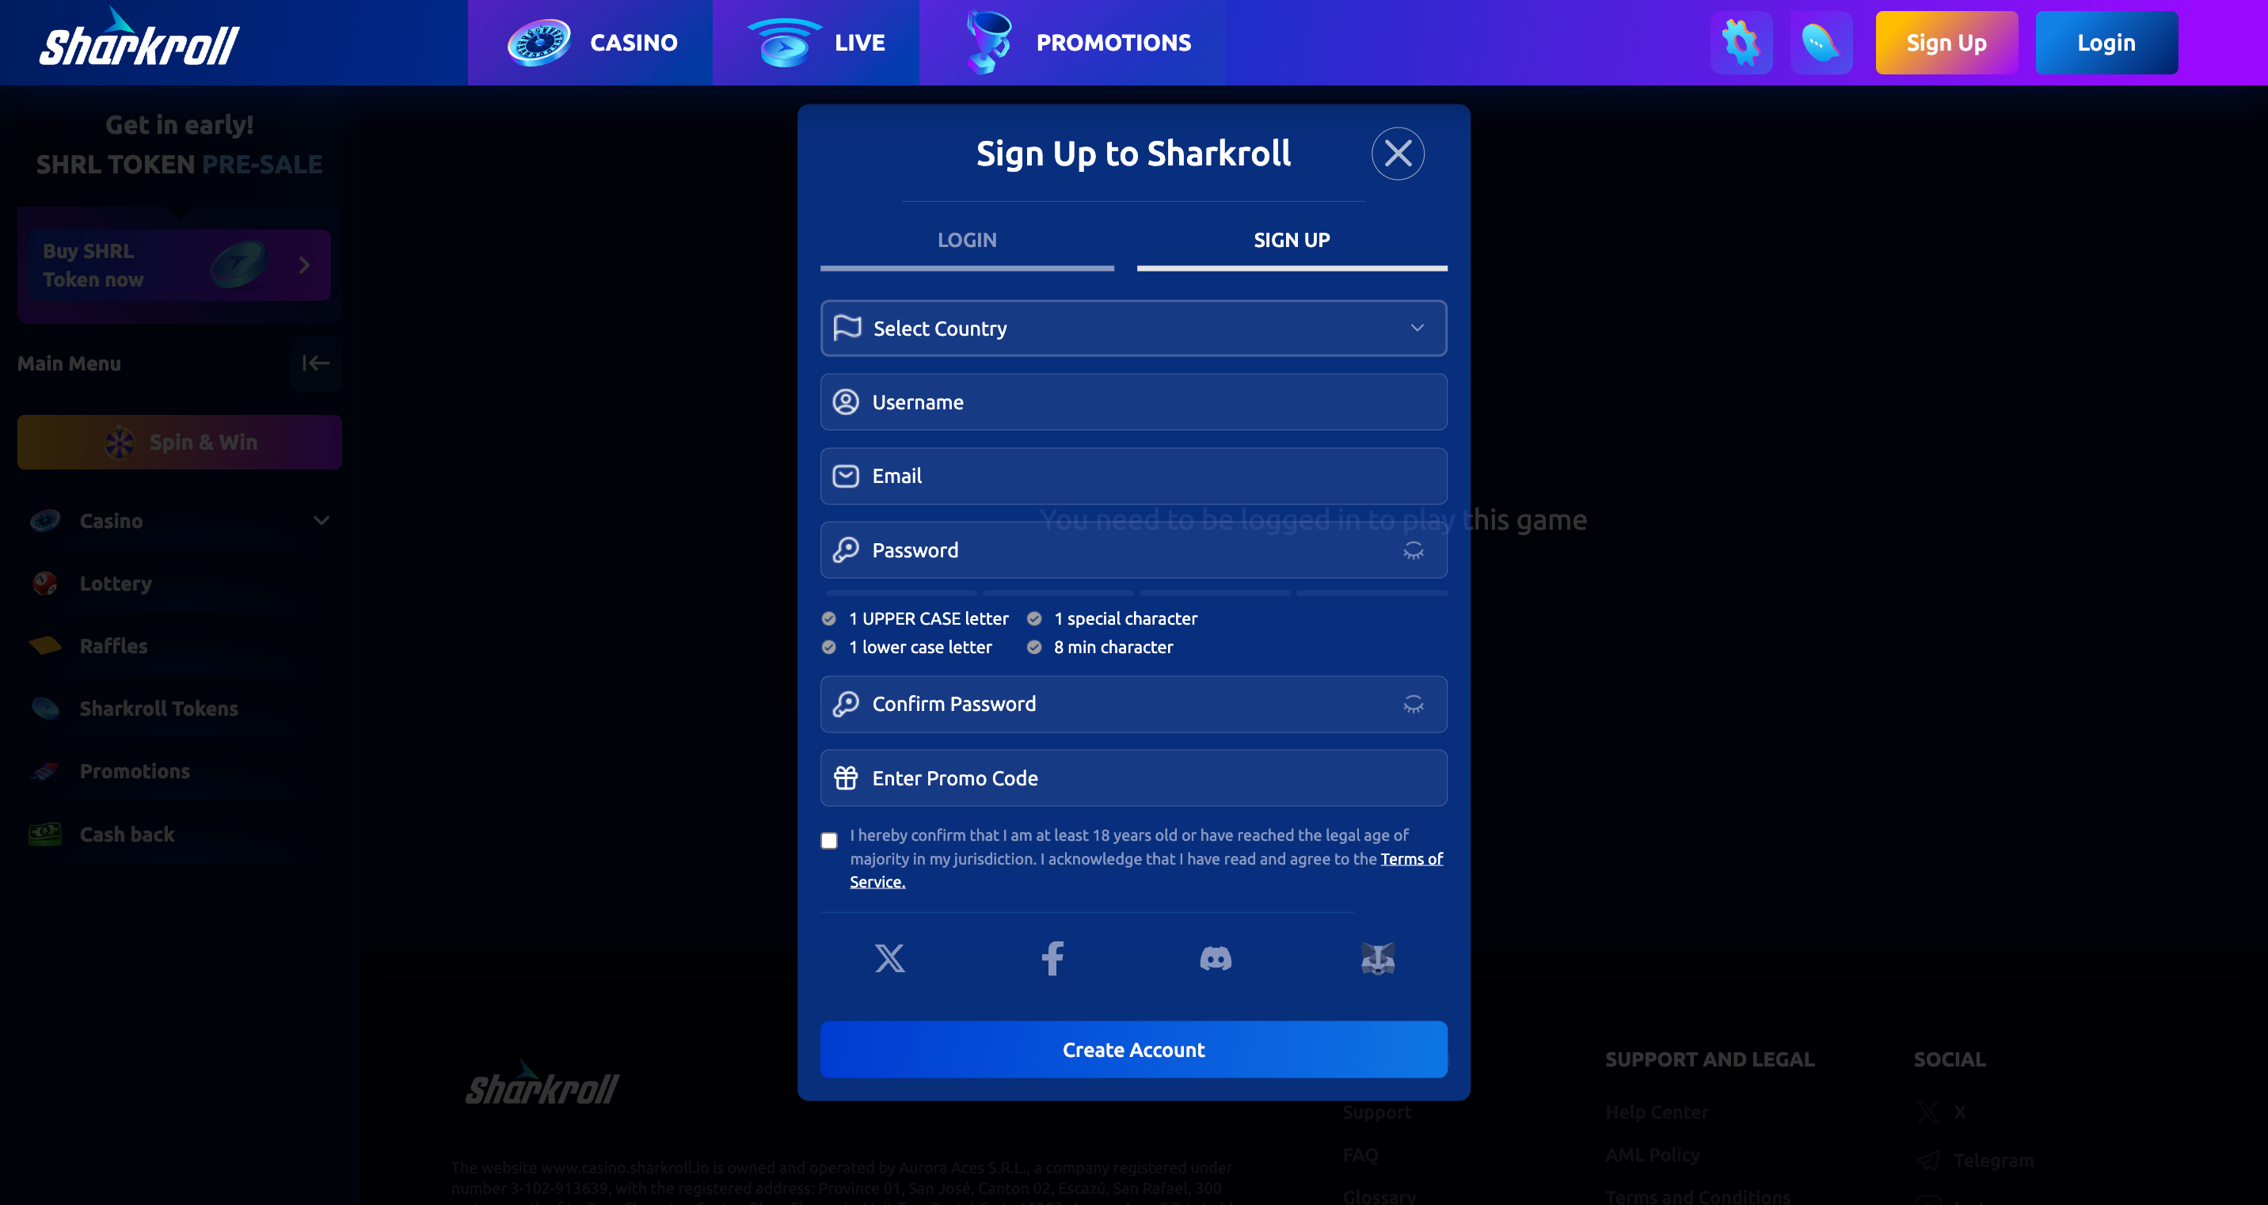Click the header Sign Up button
Image resolution: width=2268 pixels, height=1205 pixels.
(x=1946, y=42)
